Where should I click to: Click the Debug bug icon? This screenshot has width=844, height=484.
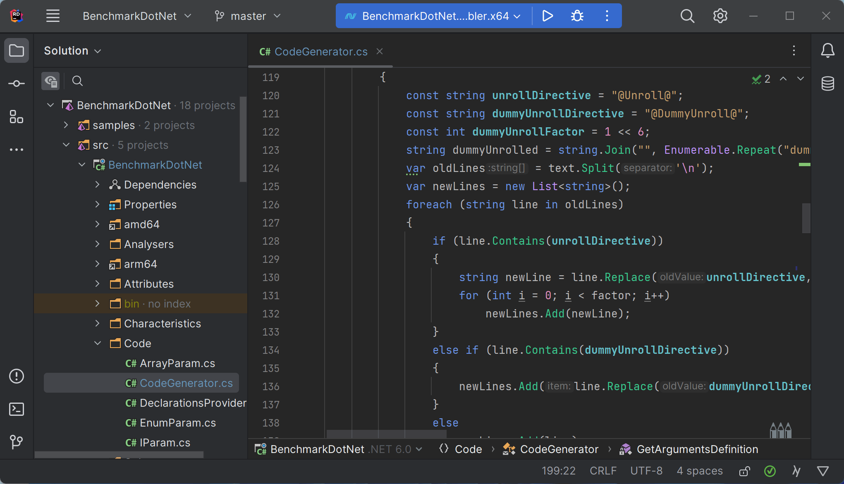point(577,16)
